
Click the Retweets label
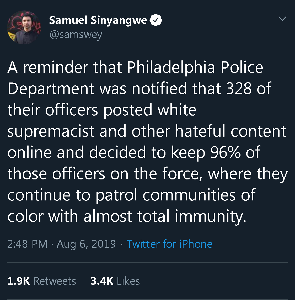pyautogui.click(x=55, y=281)
